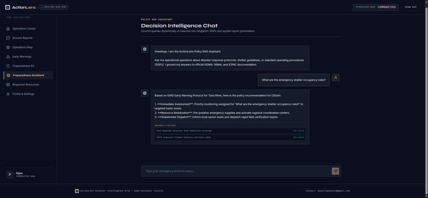
Task: Click the footer ActionLens square logo icon
Action: pyautogui.click(x=77, y=191)
